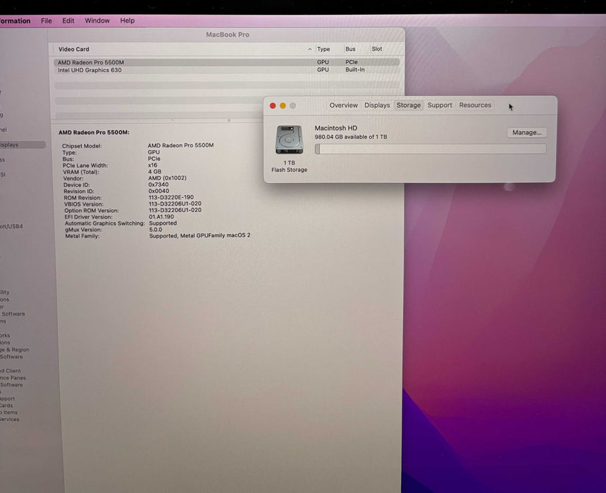Click the 'Macintosh HD' volume name
Viewport: 606px width, 493px height.
click(336, 128)
